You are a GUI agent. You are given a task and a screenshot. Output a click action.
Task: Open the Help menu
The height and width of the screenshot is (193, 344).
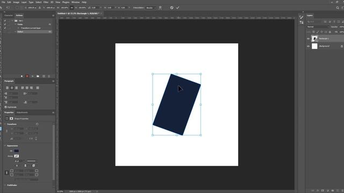click(84, 2)
